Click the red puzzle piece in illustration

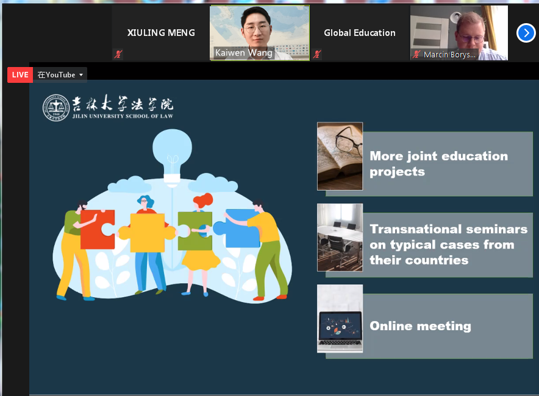[x=97, y=230]
